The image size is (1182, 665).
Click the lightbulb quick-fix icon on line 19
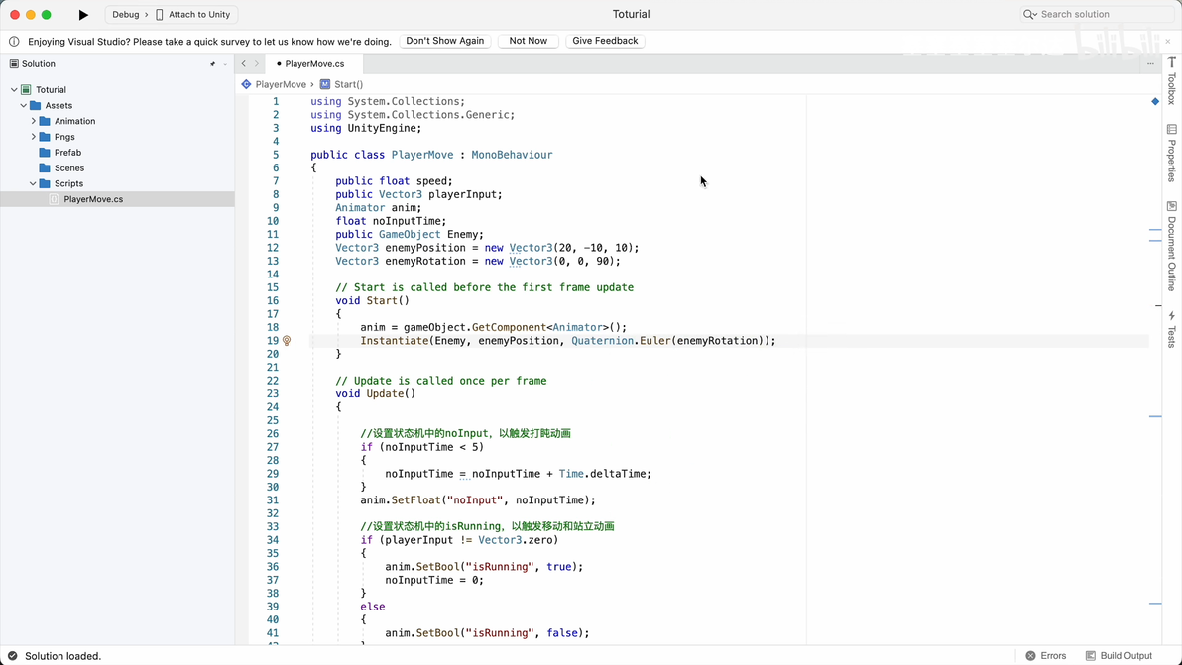(287, 341)
